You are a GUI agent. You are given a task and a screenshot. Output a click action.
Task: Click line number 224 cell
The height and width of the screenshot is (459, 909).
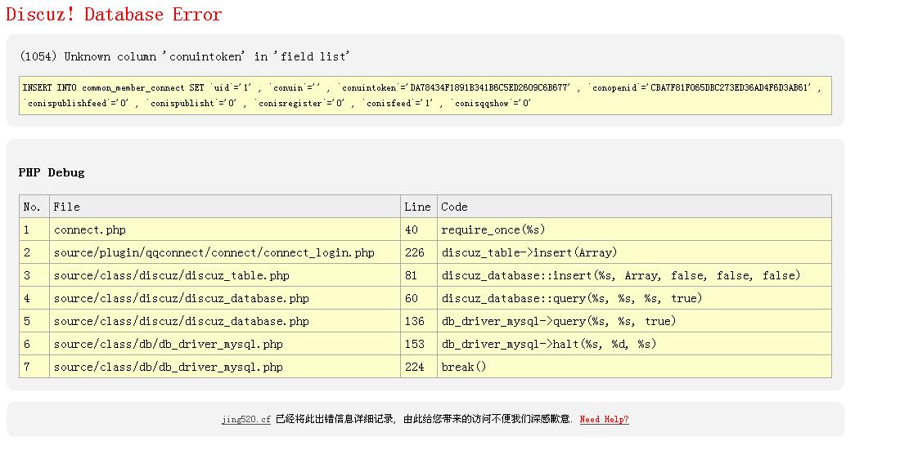419,367
